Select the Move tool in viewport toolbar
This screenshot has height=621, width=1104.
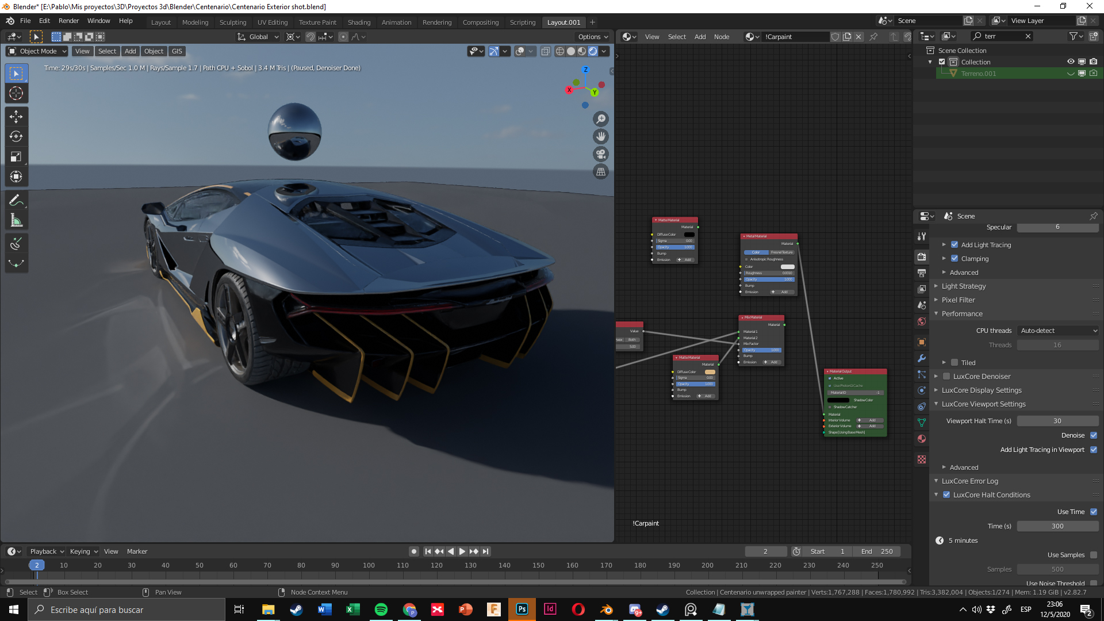point(16,117)
